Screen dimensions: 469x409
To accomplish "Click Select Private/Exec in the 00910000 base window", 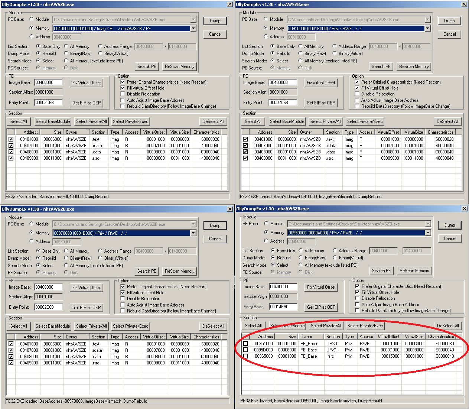I will coord(365,121).
